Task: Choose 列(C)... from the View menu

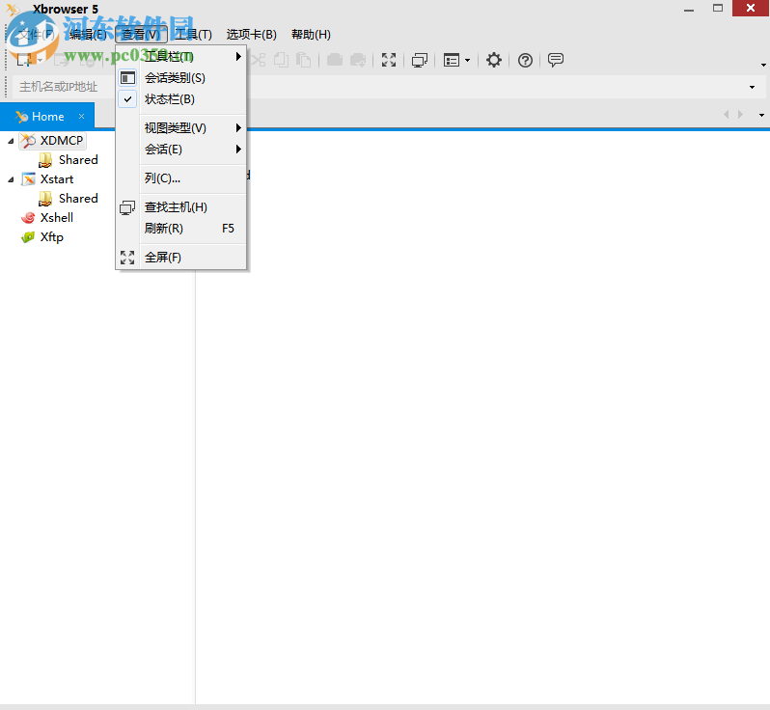Action: (x=181, y=178)
